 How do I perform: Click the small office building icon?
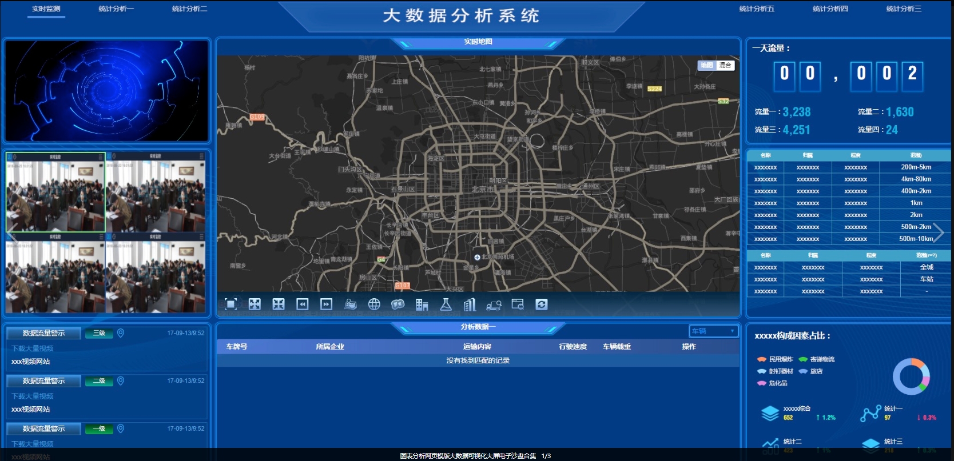coord(422,304)
